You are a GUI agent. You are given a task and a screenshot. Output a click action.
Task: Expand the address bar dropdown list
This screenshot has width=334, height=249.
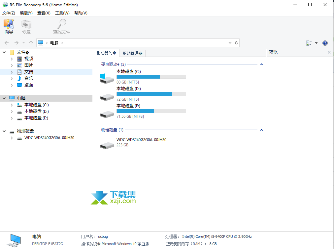click(230, 43)
